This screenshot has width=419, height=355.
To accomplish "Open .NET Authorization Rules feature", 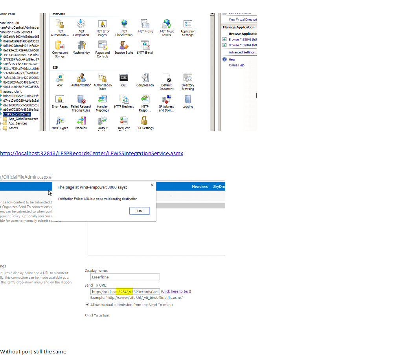I will (60, 28).
